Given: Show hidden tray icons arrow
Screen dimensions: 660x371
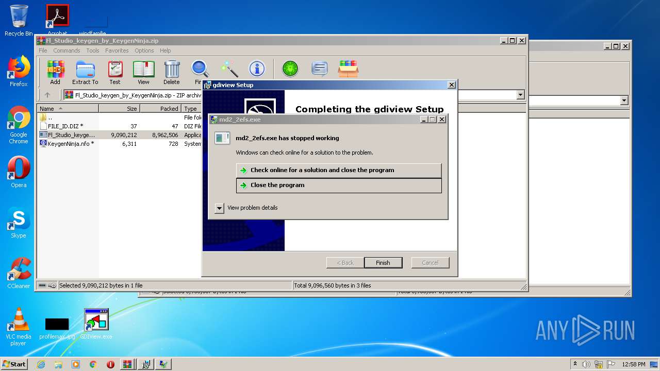Looking at the screenshot, I should [575, 364].
